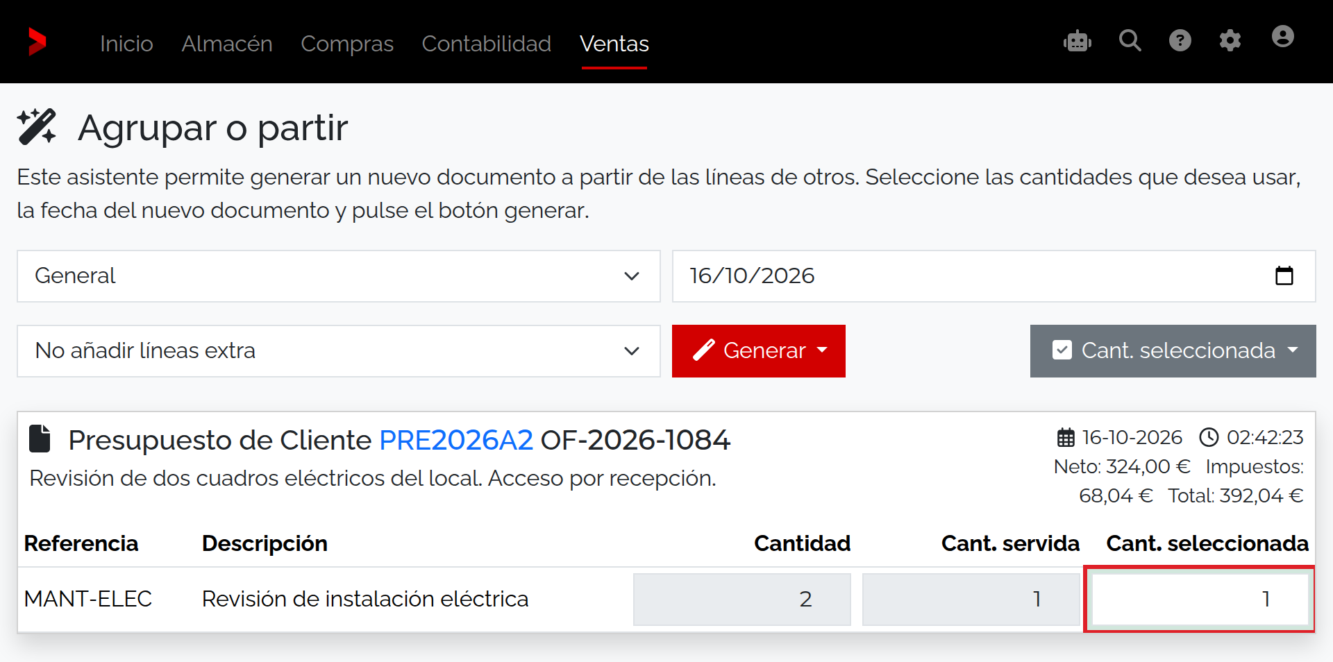
Task: Open the calendar picker in date field
Action: [x=1284, y=275]
